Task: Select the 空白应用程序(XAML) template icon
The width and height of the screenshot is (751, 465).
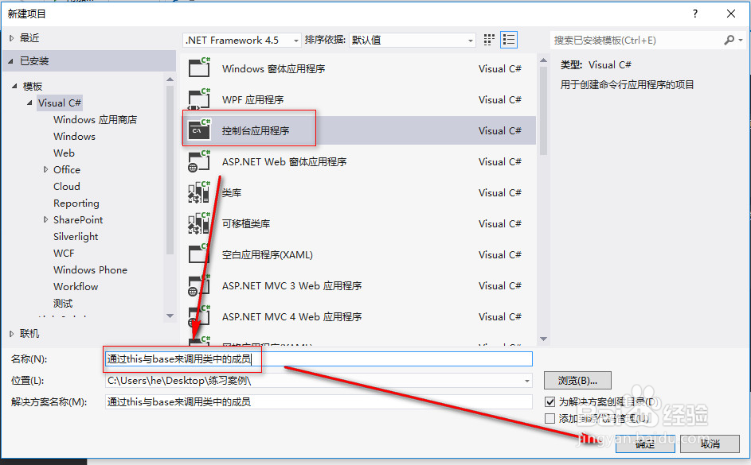Action: pos(199,254)
